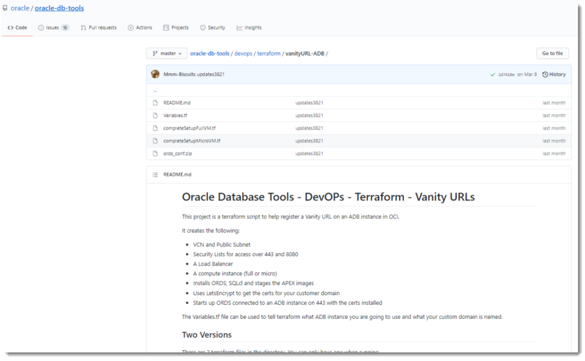Click Mmm-Biscuits user avatar

pyautogui.click(x=155, y=74)
